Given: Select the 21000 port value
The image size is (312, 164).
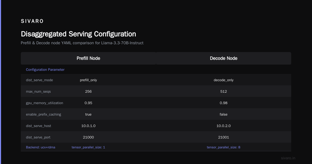Looking at the screenshot, I should (x=88, y=137).
